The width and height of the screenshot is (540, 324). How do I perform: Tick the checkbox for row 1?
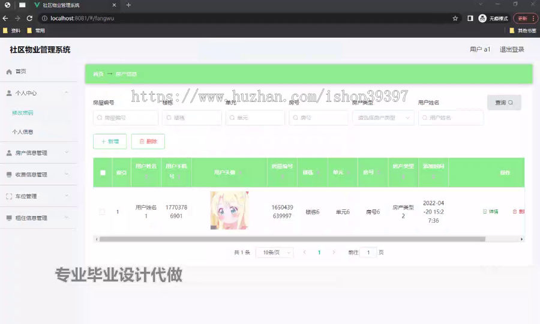pos(102,212)
